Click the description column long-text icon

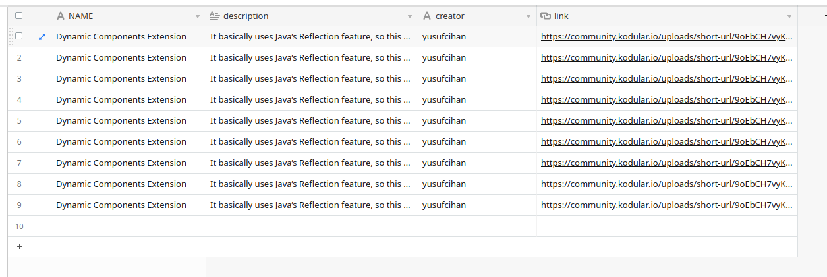(214, 16)
